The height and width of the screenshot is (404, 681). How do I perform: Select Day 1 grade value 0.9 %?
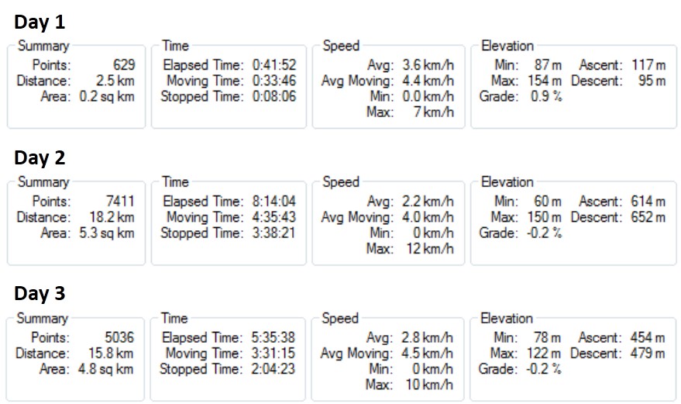point(547,96)
